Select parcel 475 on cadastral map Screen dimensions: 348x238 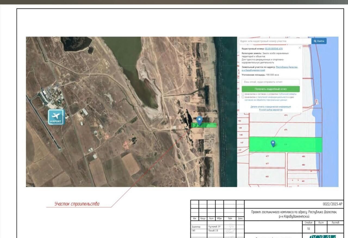285,130
